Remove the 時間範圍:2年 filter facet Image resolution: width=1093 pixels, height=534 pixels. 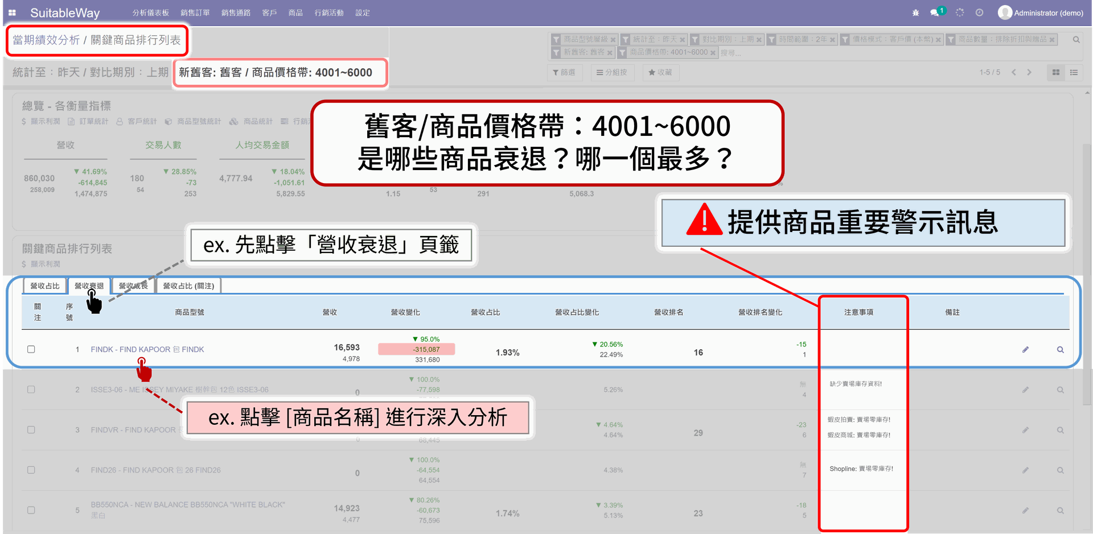pyautogui.click(x=832, y=40)
